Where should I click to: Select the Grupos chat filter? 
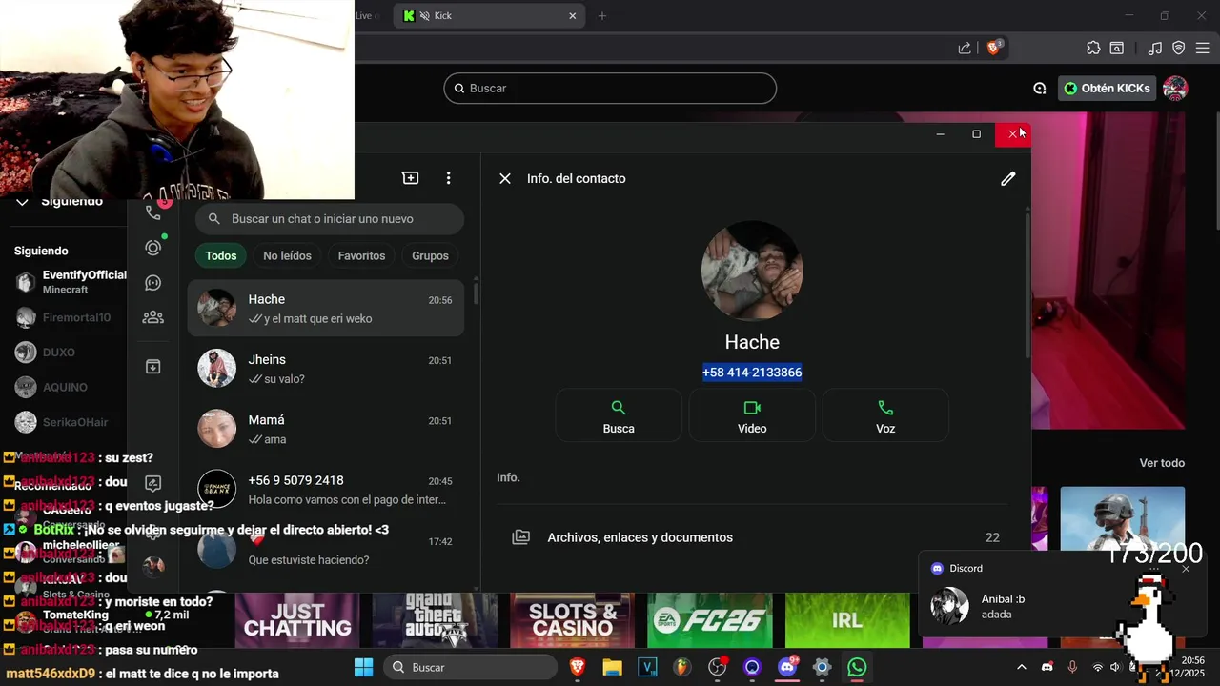(430, 255)
